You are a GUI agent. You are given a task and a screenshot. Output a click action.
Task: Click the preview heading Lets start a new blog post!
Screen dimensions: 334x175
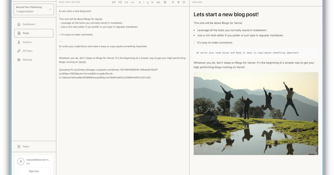[x=226, y=14]
